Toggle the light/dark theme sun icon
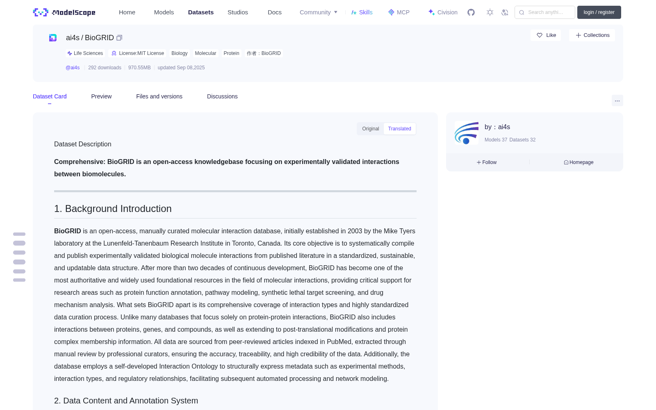This screenshot has width=656, height=410. click(490, 12)
